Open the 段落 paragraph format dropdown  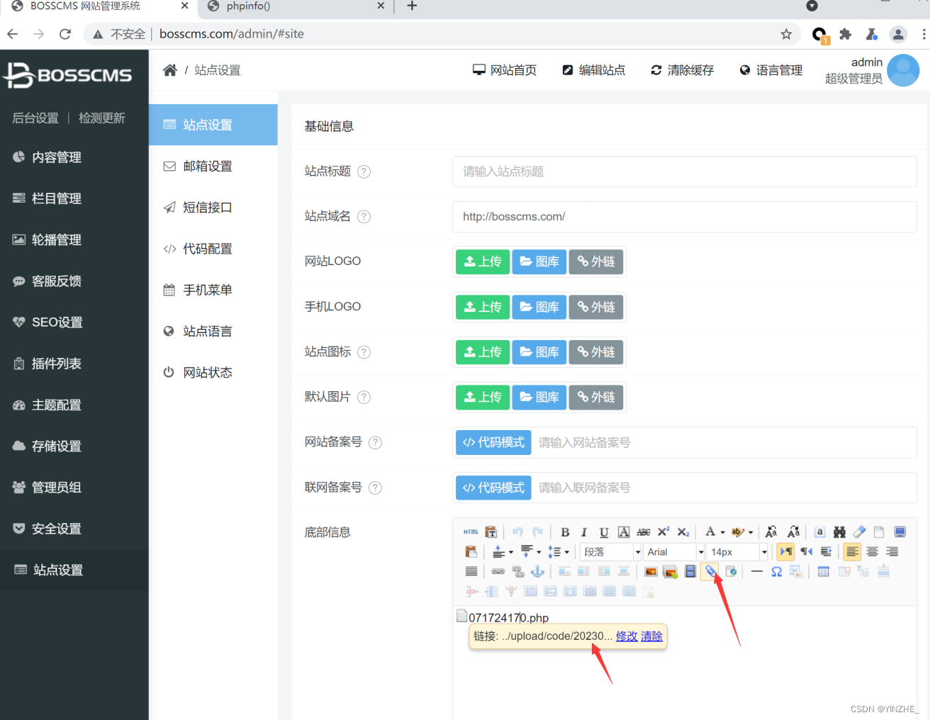click(611, 552)
